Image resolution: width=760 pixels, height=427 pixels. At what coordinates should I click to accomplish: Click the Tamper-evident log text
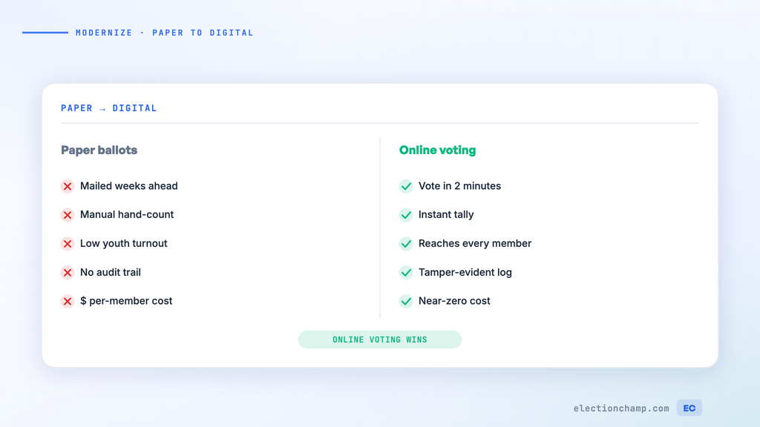[x=465, y=272]
